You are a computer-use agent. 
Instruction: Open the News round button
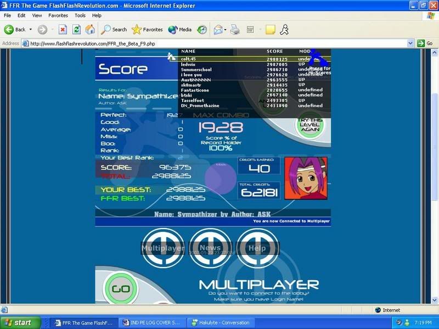coord(210,248)
